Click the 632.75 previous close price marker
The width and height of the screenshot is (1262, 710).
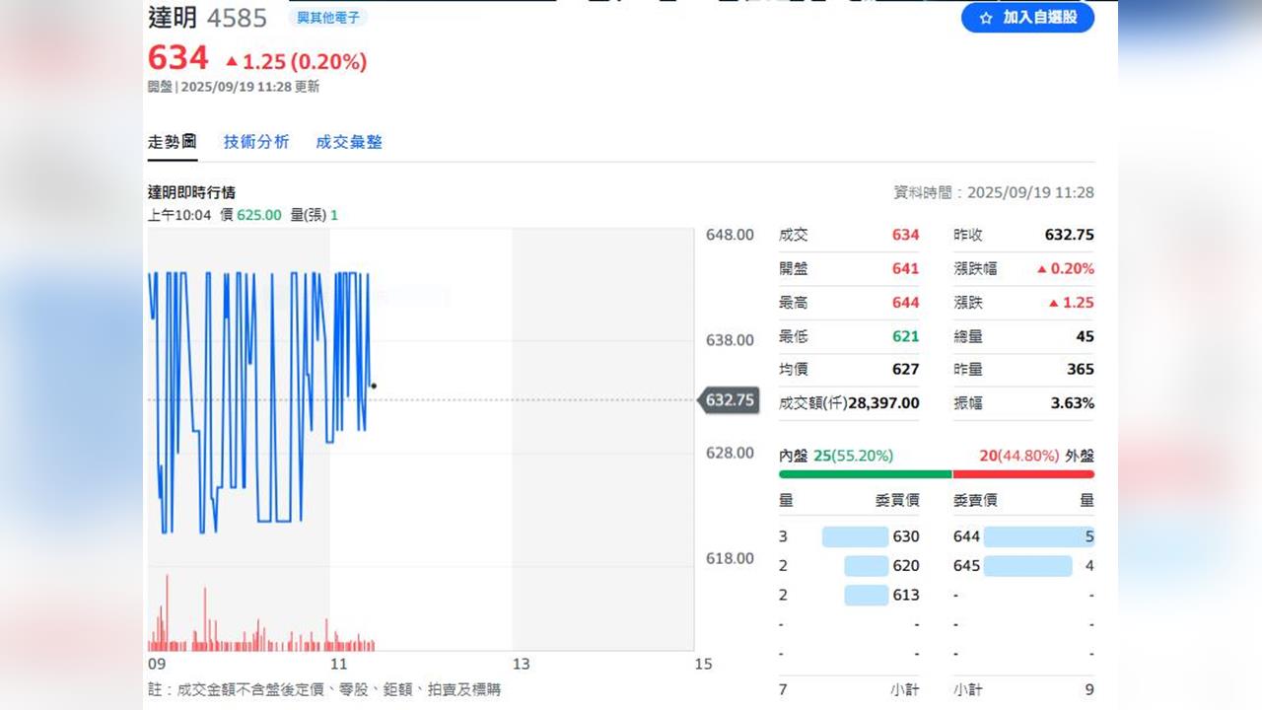[x=730, y=400]
